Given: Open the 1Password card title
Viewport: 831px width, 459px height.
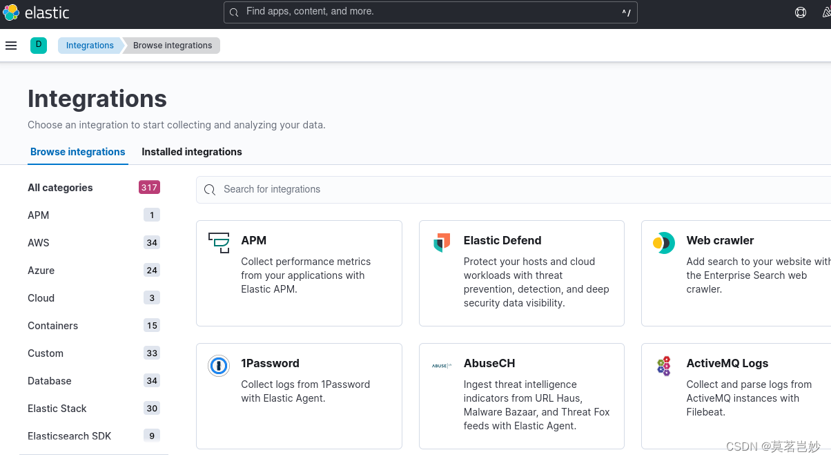Looking at the screenshot, I should [270, 363].
